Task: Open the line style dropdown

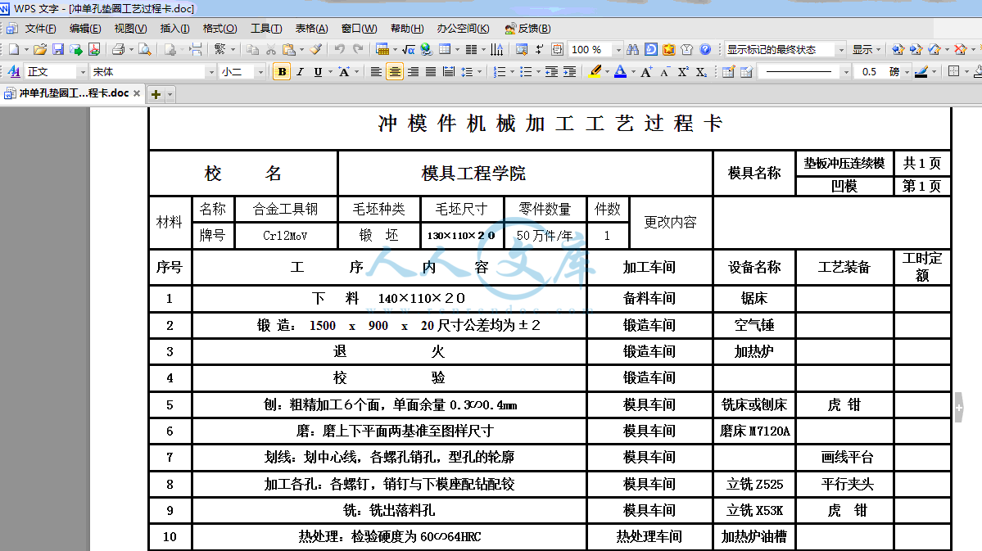Action: pos(846,72)
